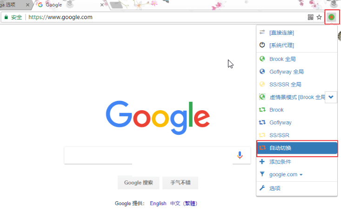341x219 pixels.
Task: Switch Google language to 中文（繁體）
Action: [184, 203]
